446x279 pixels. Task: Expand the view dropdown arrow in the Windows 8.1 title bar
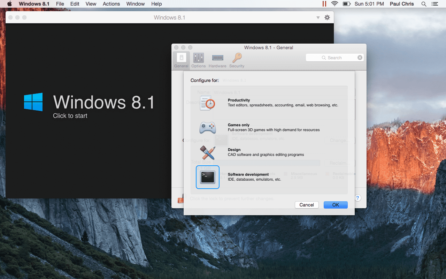318,17
